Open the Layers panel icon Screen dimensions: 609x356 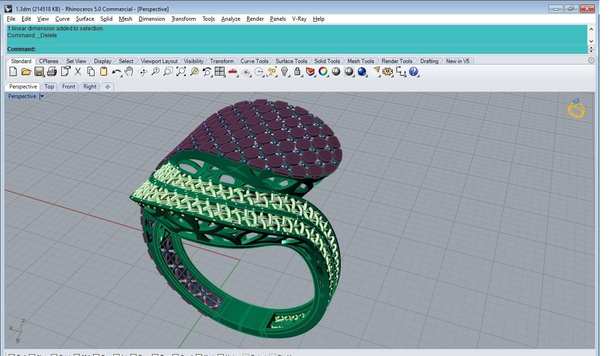coord(310,71)
